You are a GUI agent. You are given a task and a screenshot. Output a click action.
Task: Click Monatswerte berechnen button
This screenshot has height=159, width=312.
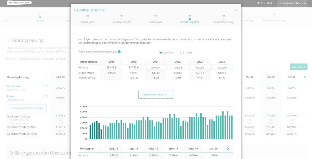pyautogui.click(x=156, y=94)
